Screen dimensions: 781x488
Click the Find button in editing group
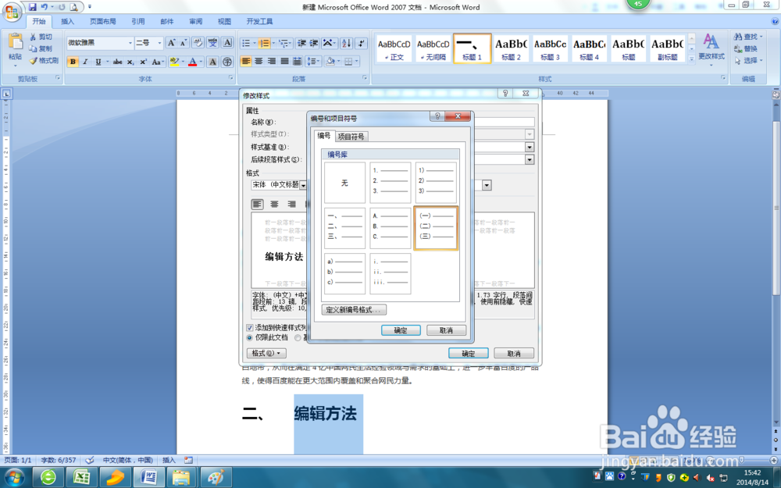[747, 37]
